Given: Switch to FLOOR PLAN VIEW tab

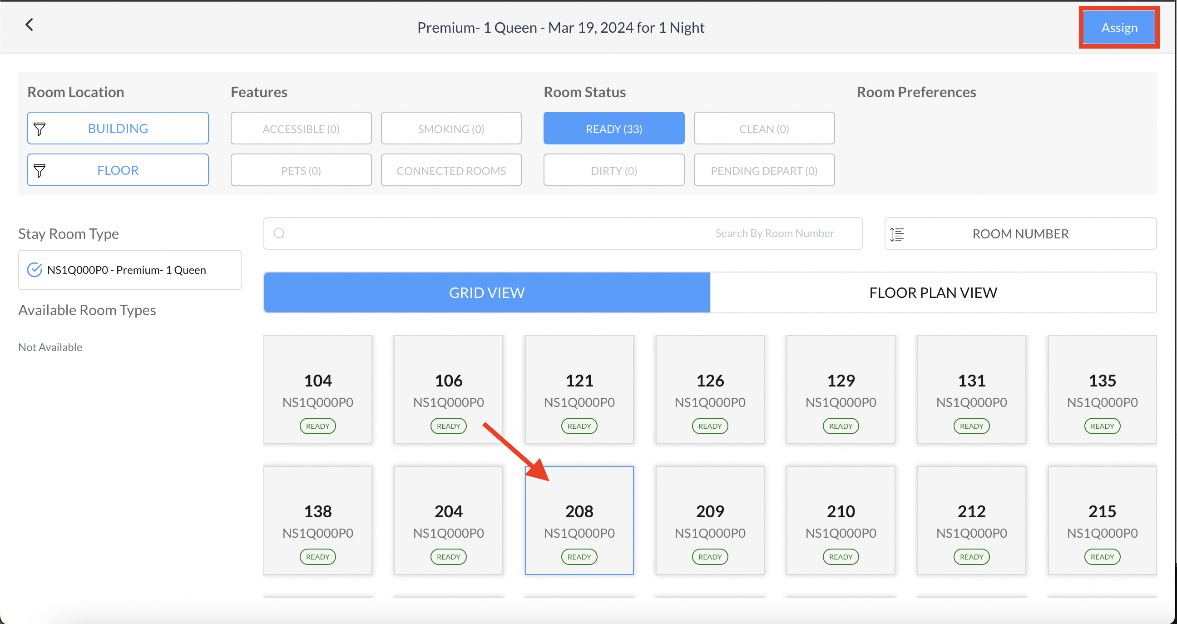Looking at the screenshot, I should [933, 292].
